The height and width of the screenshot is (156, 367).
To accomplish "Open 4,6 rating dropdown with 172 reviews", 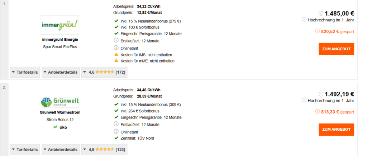I will 104,72.
